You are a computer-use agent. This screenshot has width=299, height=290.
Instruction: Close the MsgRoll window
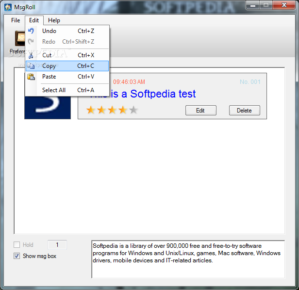click(x=284, y=5)
